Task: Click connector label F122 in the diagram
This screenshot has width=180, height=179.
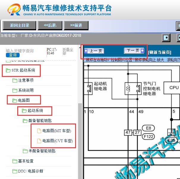Action: (x=148, y=137)
